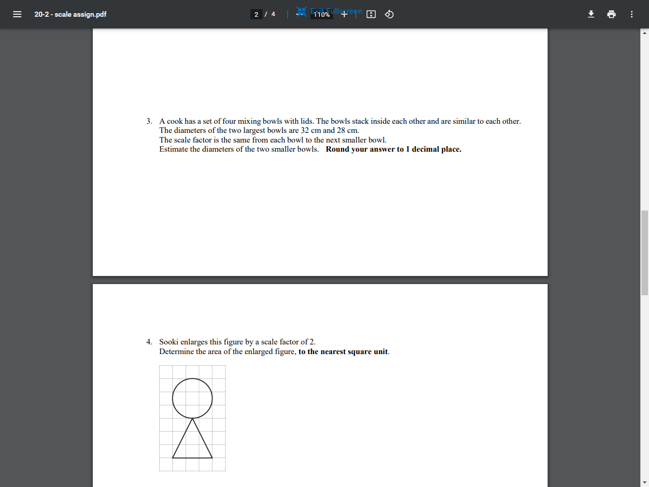Click the Exit Fullscreen link
The height and width of the screenshot is (487, 649).
[x=336, y=11]
